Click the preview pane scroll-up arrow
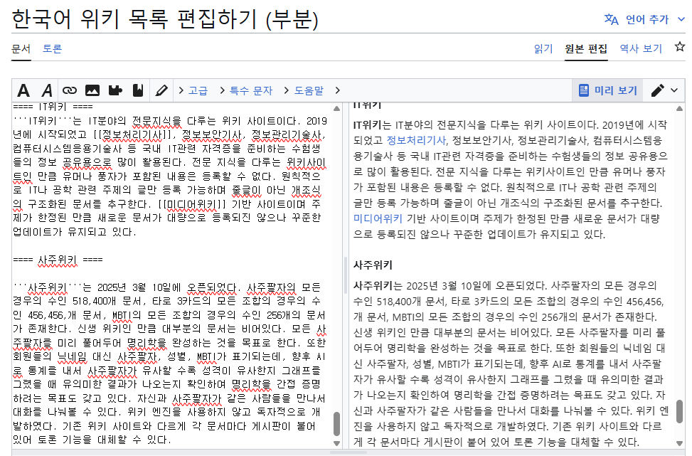Screen dimensions: 692x456 [x=680, y=108]
